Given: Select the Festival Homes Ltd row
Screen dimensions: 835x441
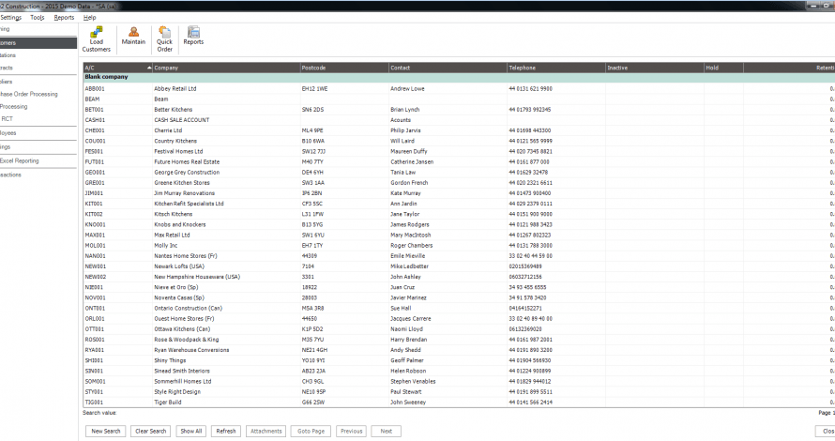Looking at the screenshot, I should coord(459,151).
